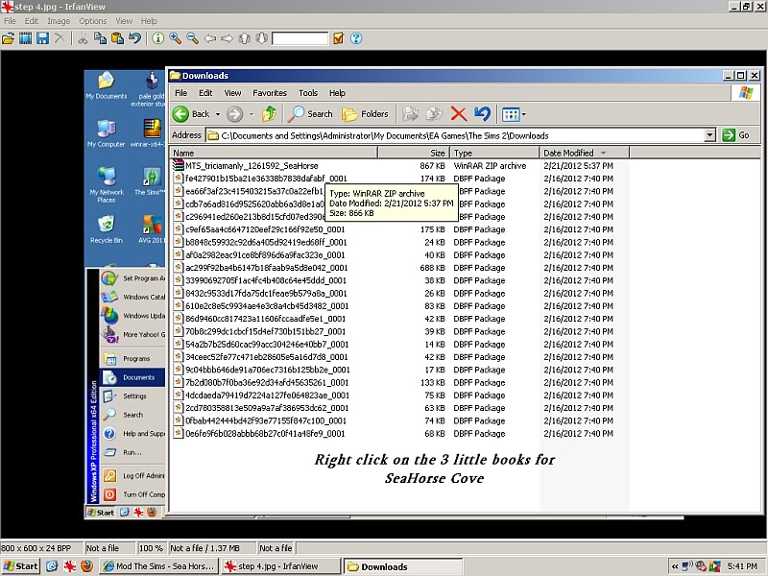This screenshot has width=768, height=576.
Task: Copy image with IrfanView Copy icon
Action: 100,38
